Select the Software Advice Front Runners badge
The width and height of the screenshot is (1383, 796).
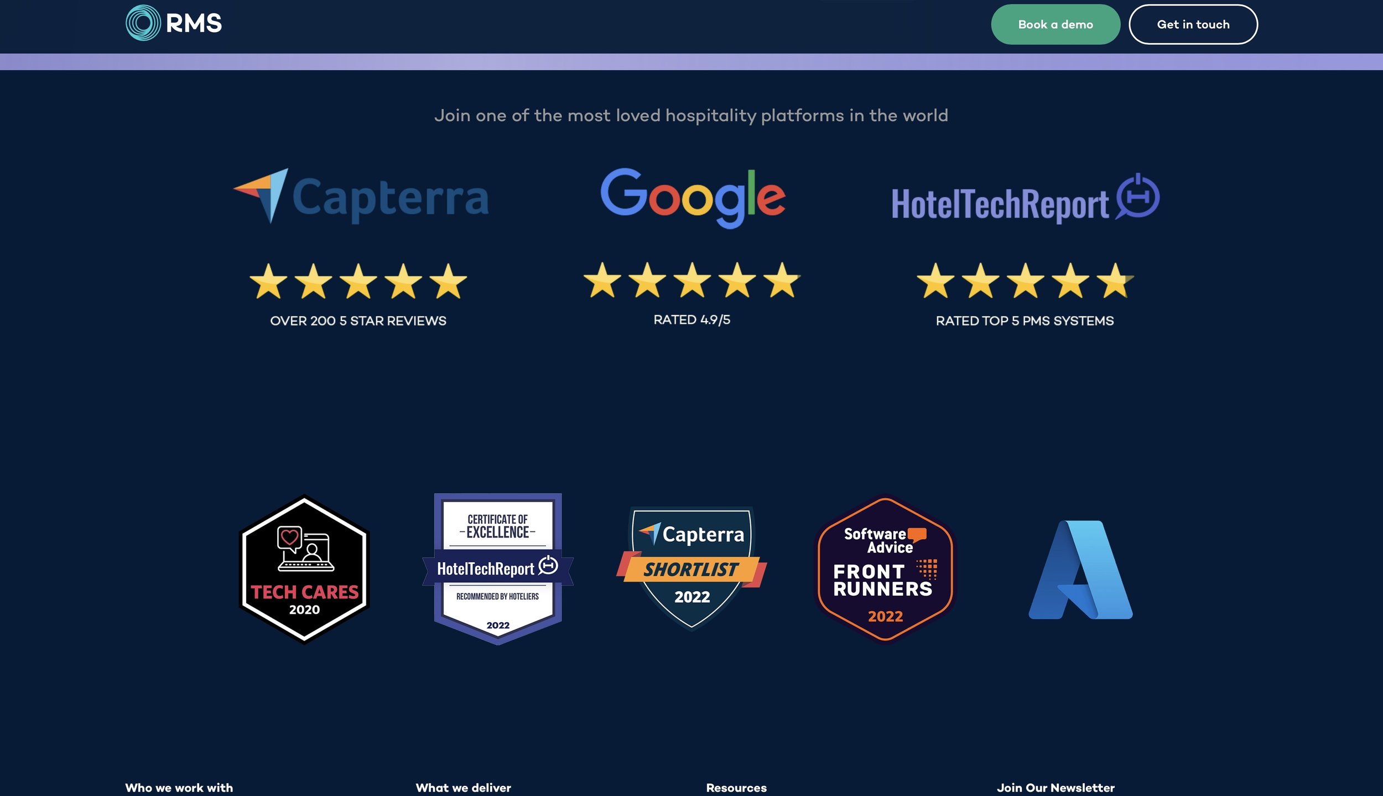click(885, 570)
